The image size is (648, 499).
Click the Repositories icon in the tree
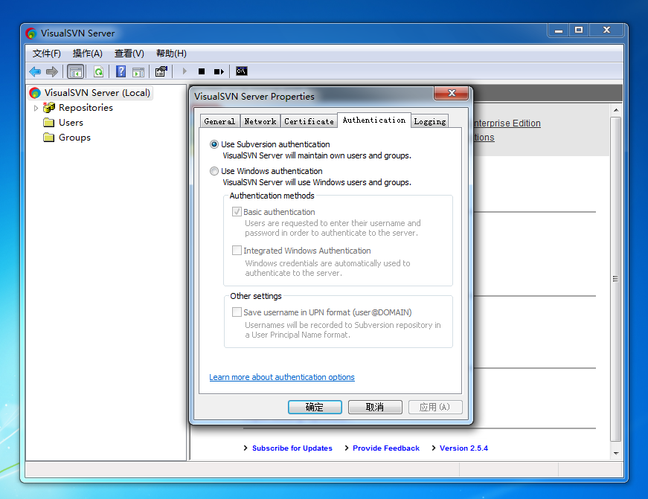pyautogui.click(x=49, y=107)
